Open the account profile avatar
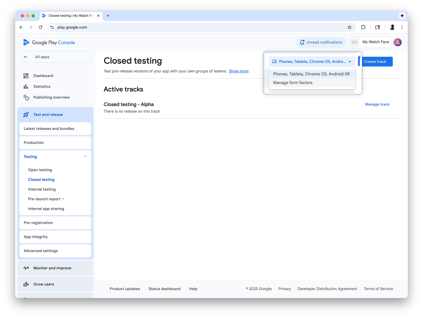Viewport: 423px width, 318px height. pyautogui.click(x=398, y=42)
